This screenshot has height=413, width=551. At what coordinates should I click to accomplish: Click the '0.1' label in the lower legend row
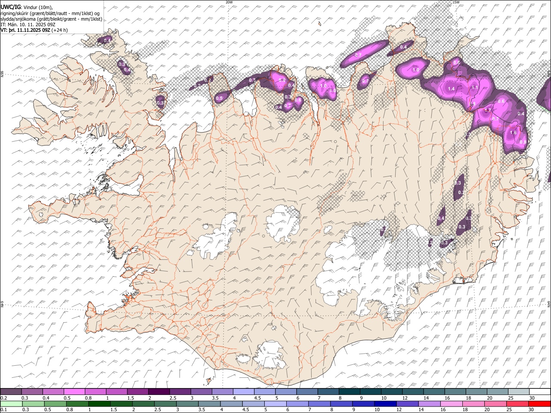[3, 410]
